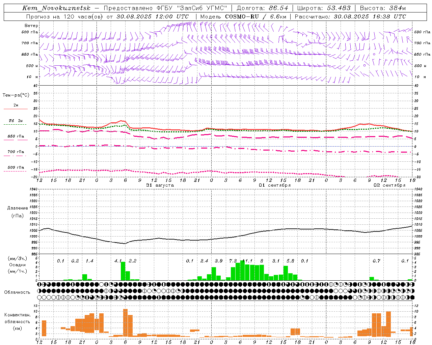This screenshot has width=432, height=345.
Task: Click the 850 гПа label in the temperature legend
Action: point(16,136)
